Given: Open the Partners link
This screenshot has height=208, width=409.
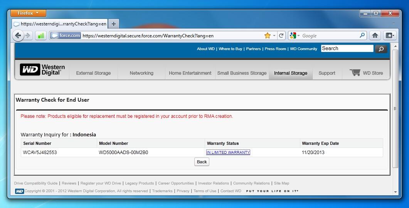Looking at the screenshot, I should click(x=253, y=49).
